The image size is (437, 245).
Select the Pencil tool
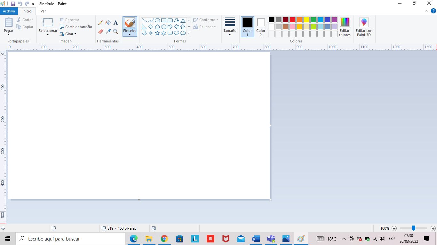(x=100, y=23)
